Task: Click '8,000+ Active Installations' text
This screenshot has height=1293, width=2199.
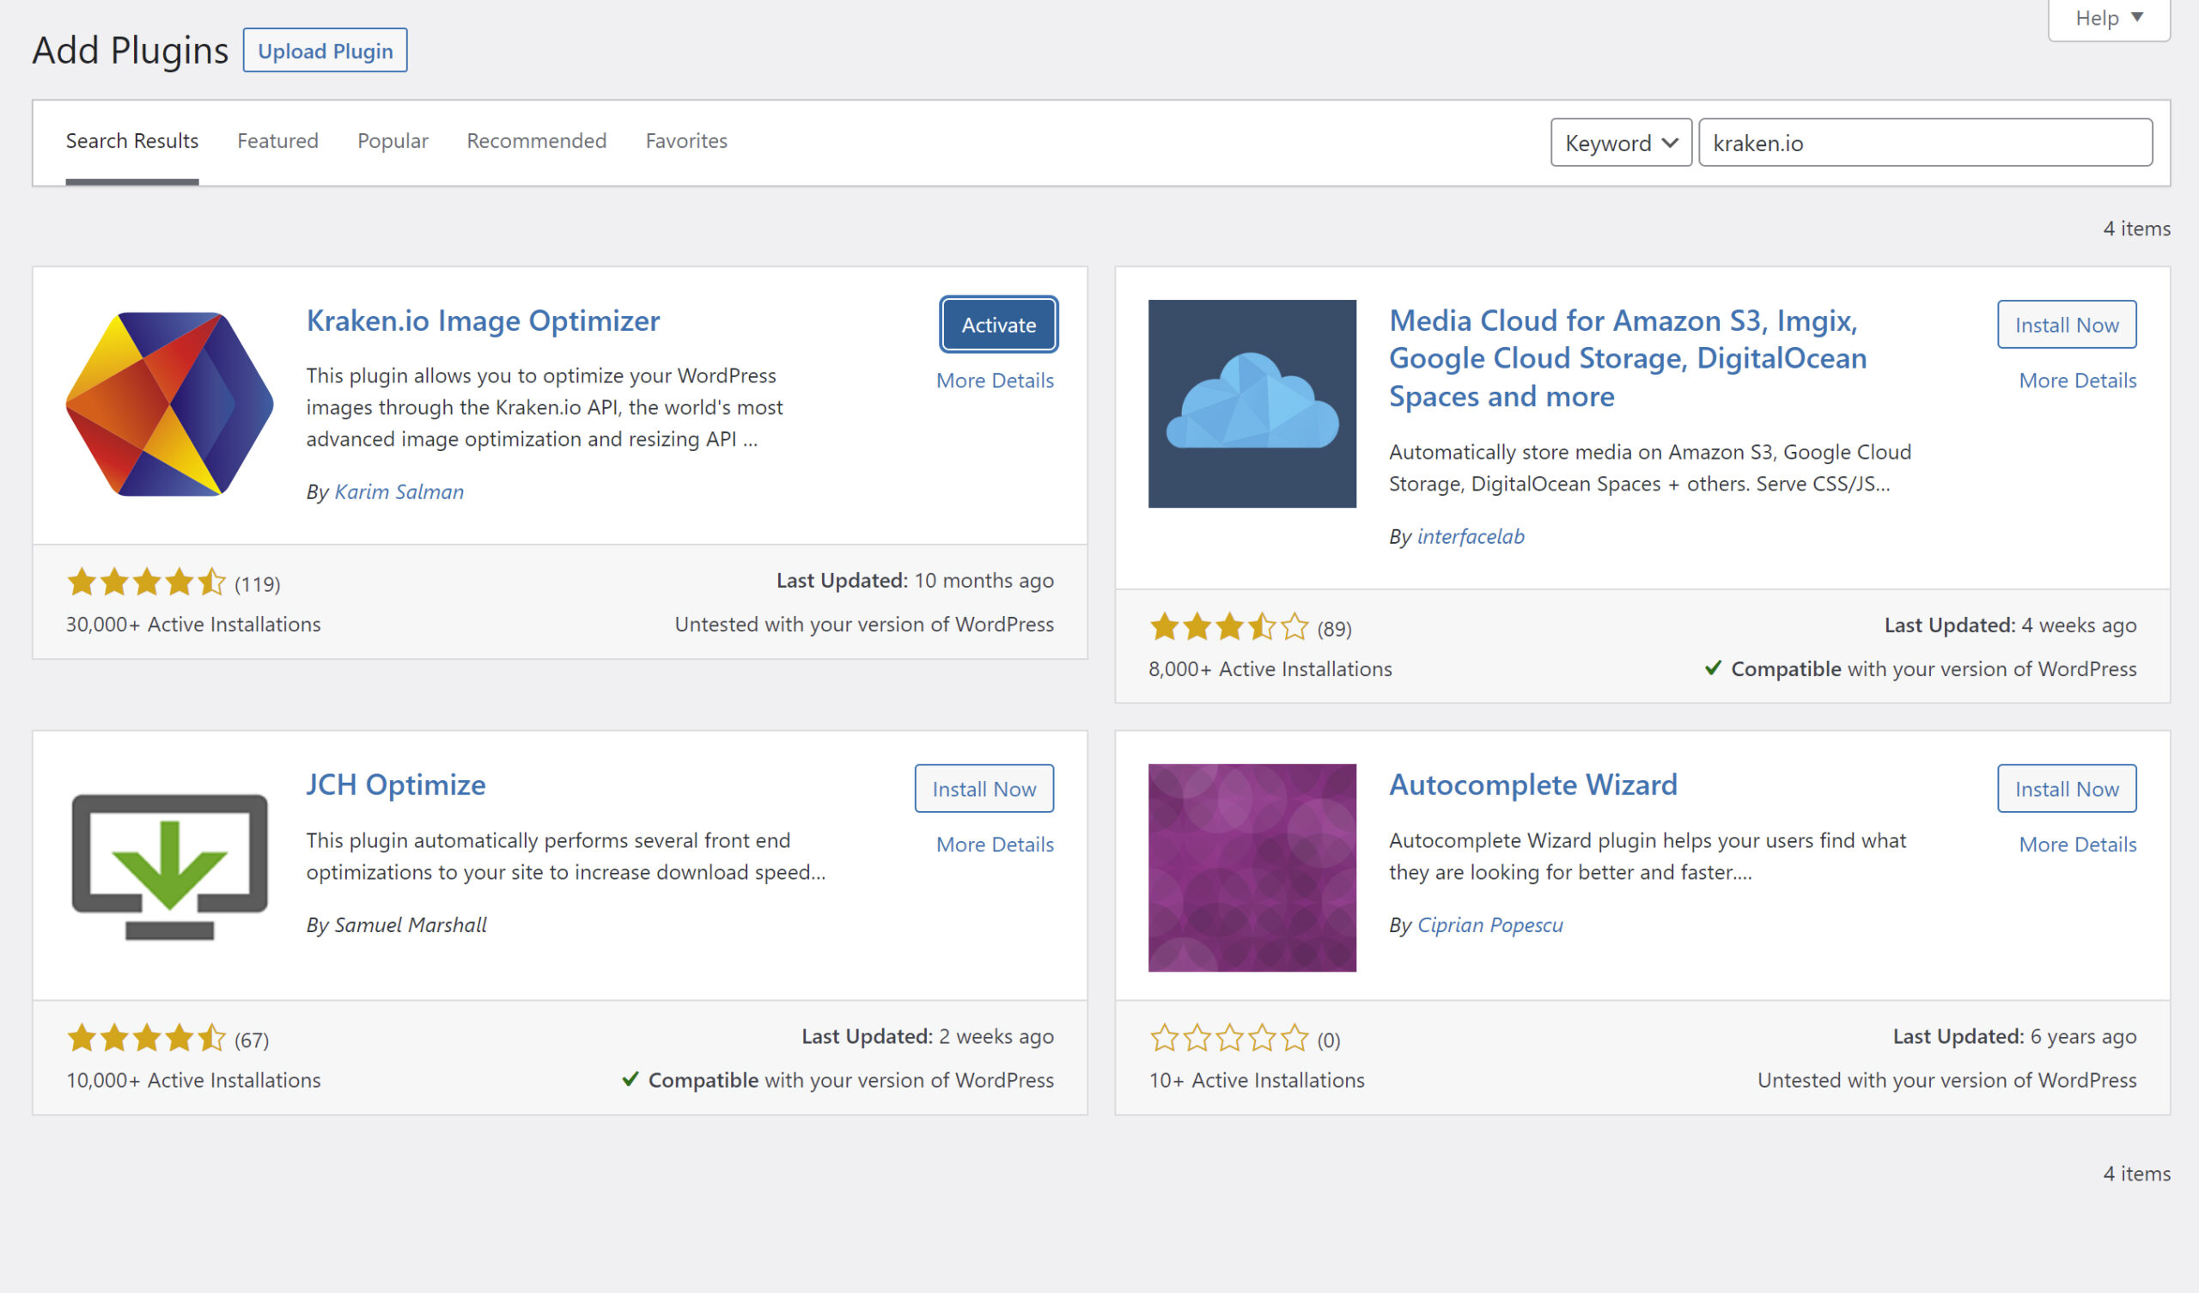Action: (1270, 668)
